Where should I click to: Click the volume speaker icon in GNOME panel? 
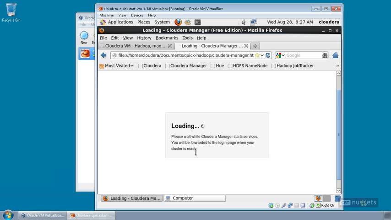[x=244, y=22]
